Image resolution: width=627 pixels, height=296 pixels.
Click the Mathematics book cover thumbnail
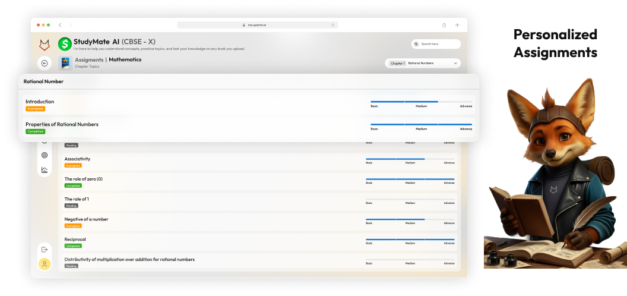pyautogui.click(x=65, y=62)
